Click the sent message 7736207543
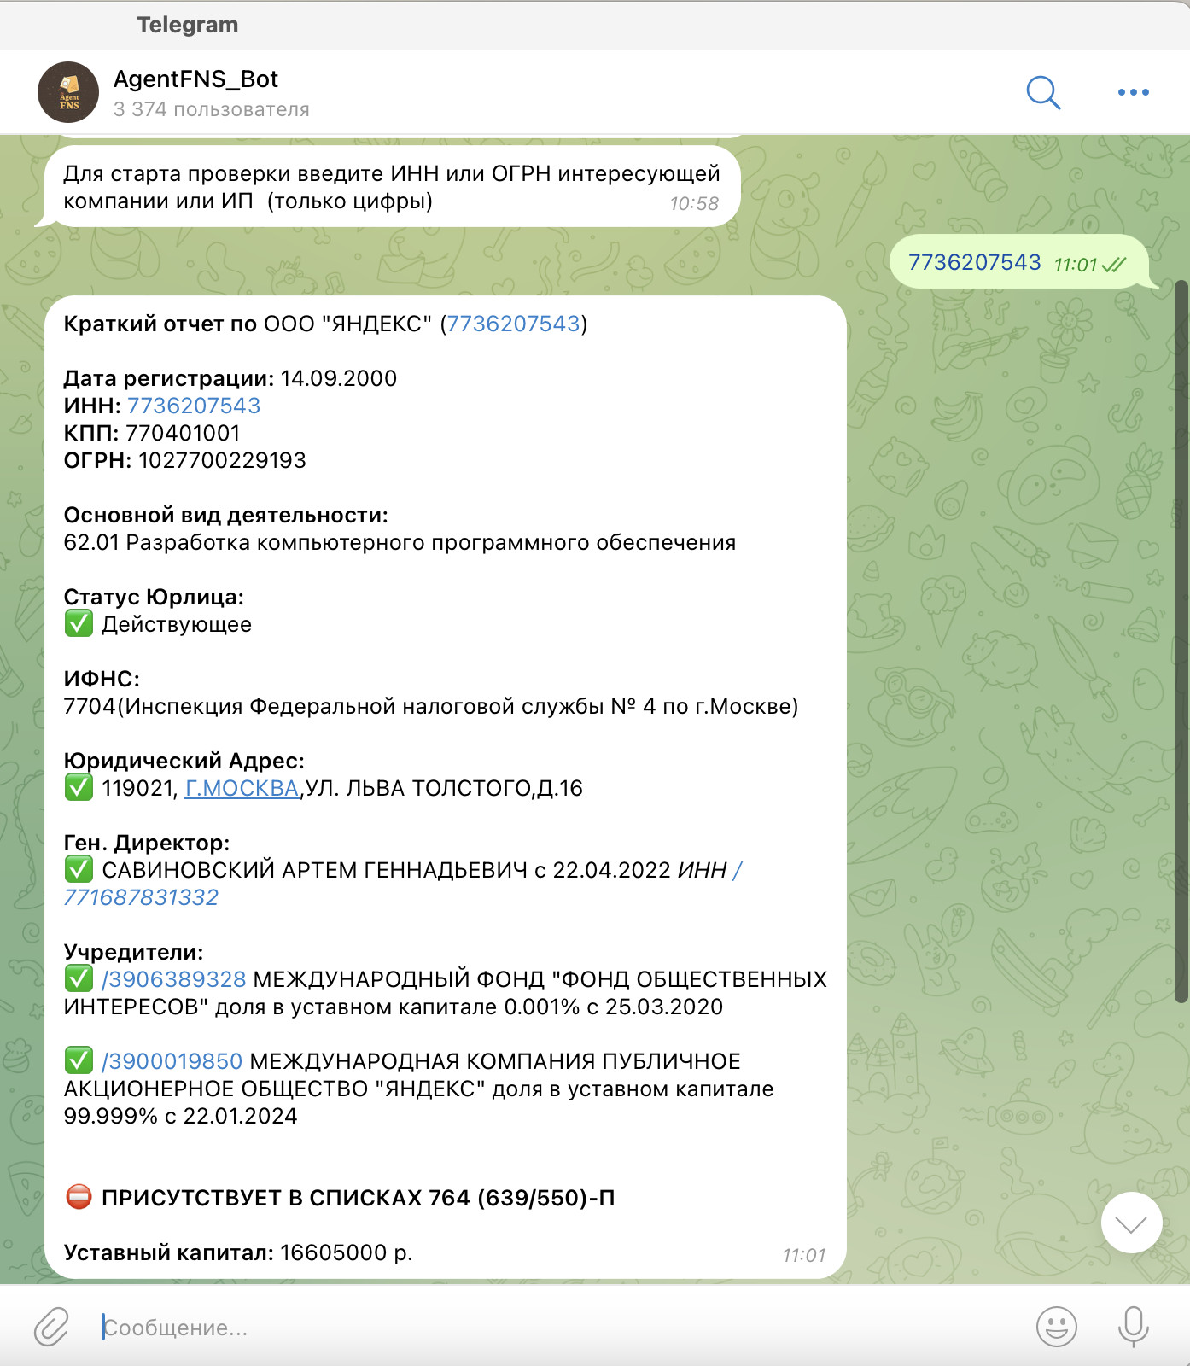 click(x=974, y=262)
